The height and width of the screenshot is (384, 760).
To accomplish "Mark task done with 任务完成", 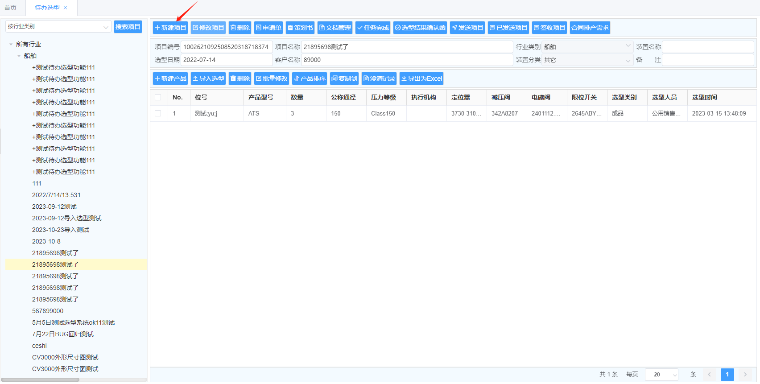I will pos(373,28).
